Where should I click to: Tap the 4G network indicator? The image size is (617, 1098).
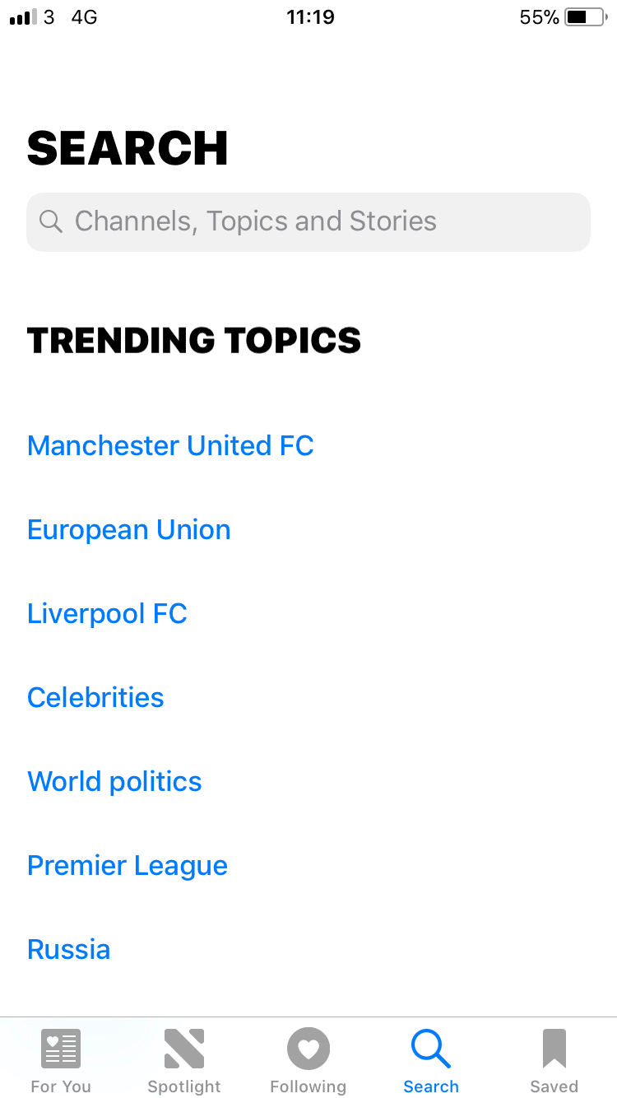85,17
